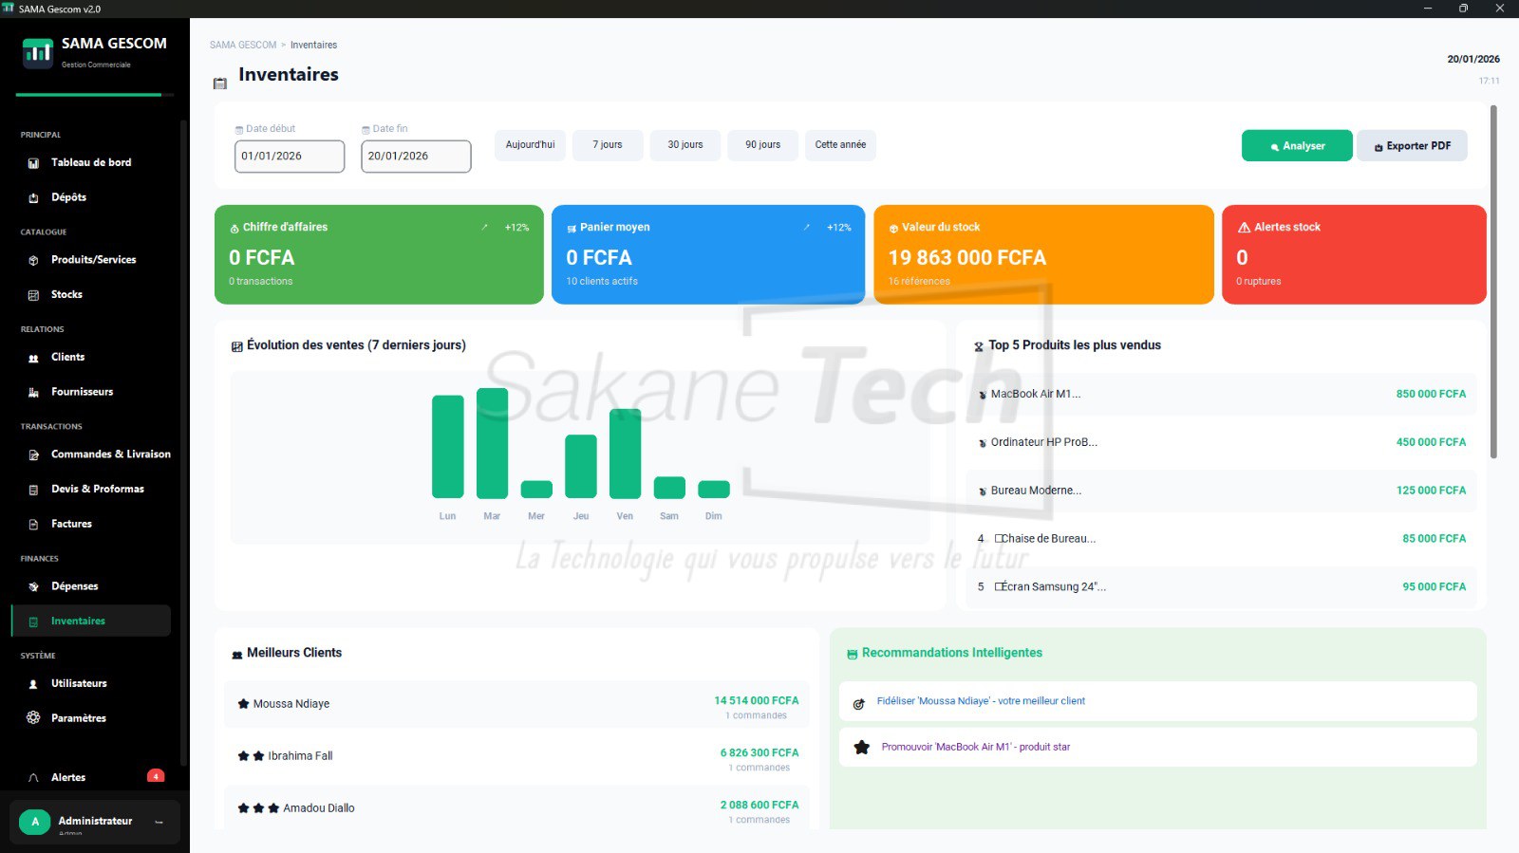Open Paramètres gear icon
The image size is (1519, 853).
33,718
